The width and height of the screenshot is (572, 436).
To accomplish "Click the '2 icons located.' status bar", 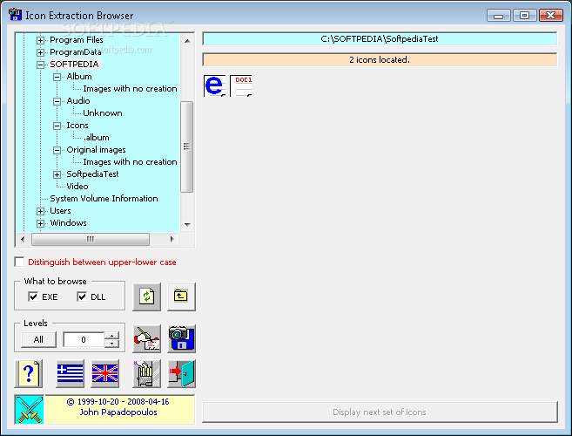I will point(380,59).
